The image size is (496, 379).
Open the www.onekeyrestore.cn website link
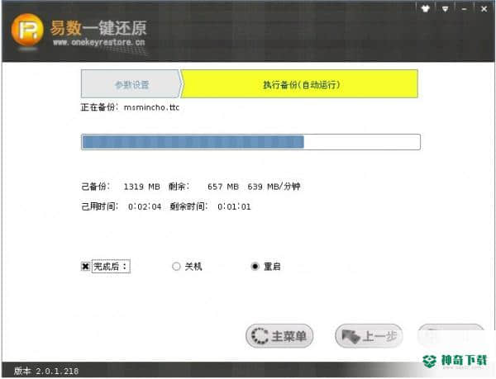98,42
